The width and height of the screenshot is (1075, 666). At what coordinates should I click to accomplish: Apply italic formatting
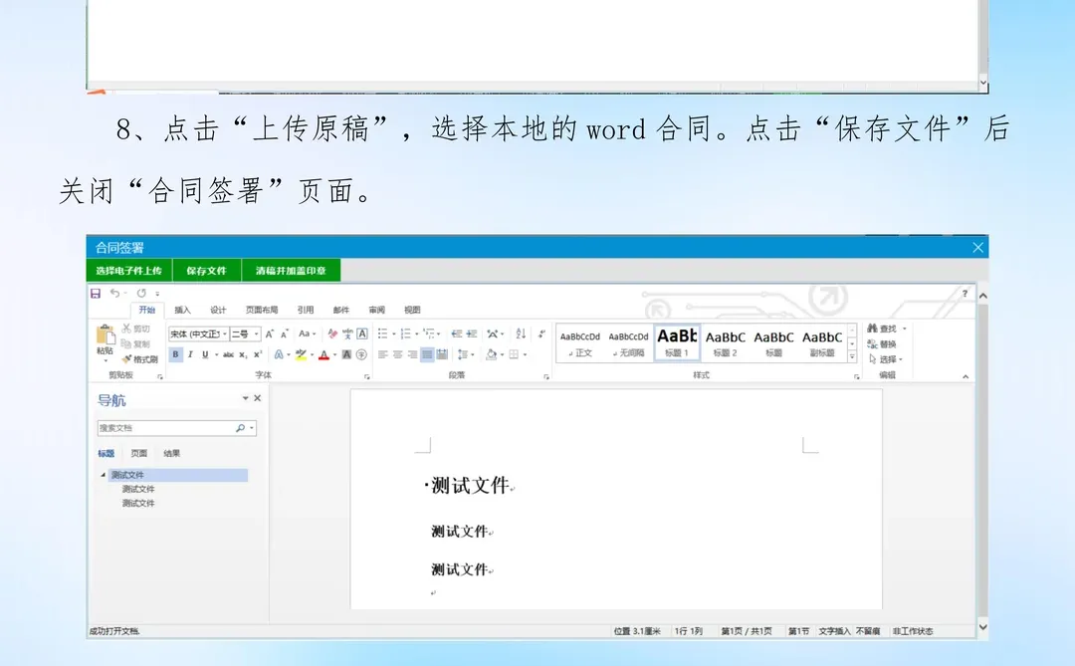191,353
